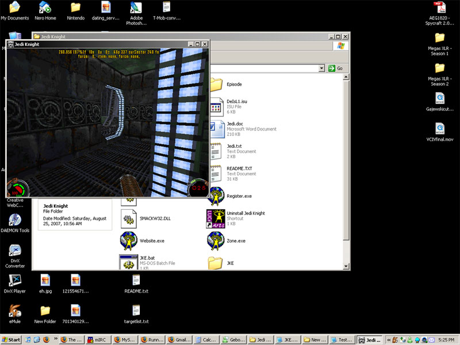The image size is (460, 345).
Task: Switch to the Test taskbar button
Action: click(342, 340)
